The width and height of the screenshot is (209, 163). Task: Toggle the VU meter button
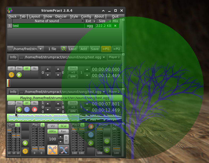tap(53, 126)
